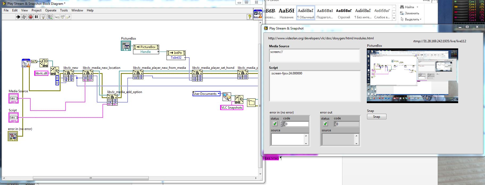The width and height of the screenshot is (485, 185).
Task: Click the PictureBox .NET terminal on the diagram
Action: [126, 46]
